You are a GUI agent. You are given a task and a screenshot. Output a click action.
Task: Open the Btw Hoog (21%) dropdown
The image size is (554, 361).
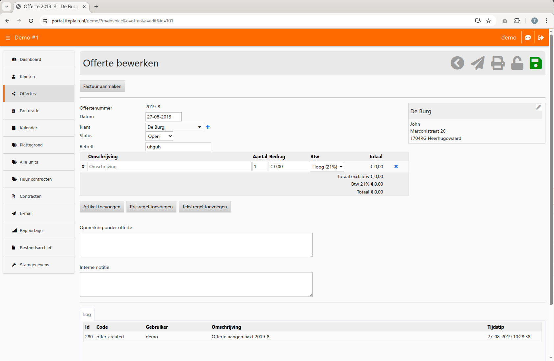(327, 167)
